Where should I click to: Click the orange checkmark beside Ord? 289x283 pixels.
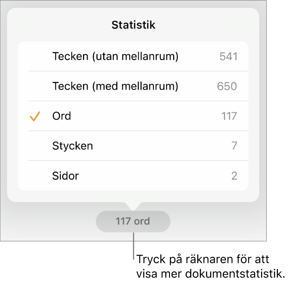click(x=35, y=116)
